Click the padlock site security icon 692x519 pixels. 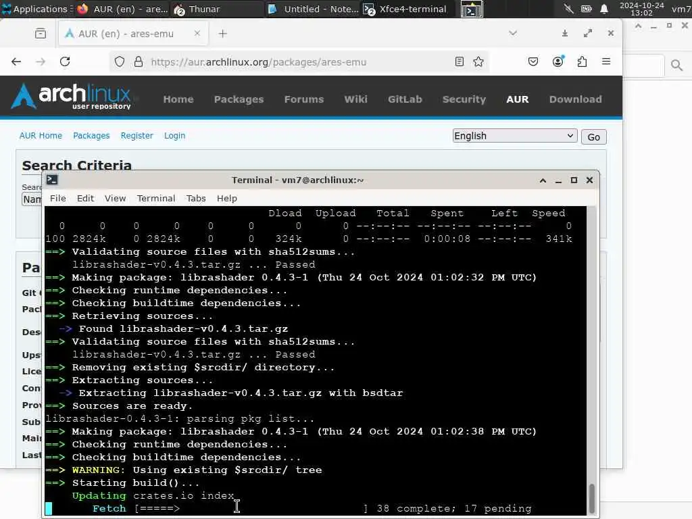pos(138,61)
